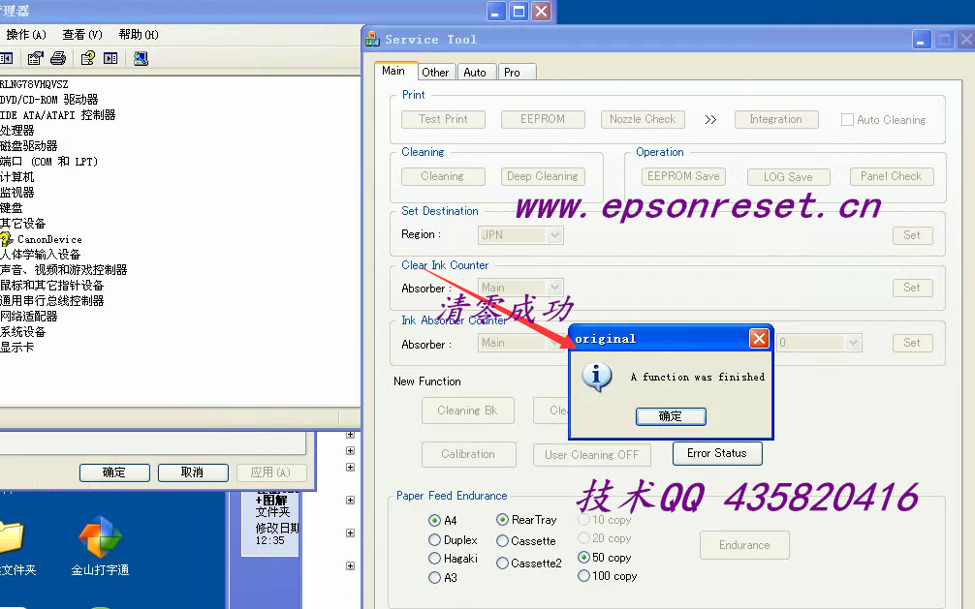Enable the Auto Cleaning checkbox
Image resolution: width=975 pixels, height=609 pixels.
pyautogui.click(x=847, y=120)
